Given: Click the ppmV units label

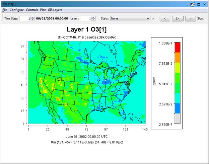Looking at the screenshot, I should [154, 81].
